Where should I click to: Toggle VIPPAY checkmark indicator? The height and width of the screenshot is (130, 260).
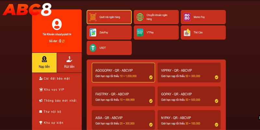(216, 77)
